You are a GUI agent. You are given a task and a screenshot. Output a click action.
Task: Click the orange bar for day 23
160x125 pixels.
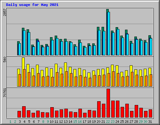[x=113, y=79]
